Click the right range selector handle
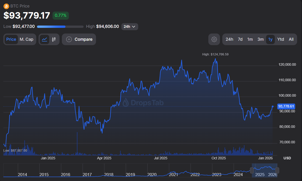The image size is (302, 181). click(277, 170)
